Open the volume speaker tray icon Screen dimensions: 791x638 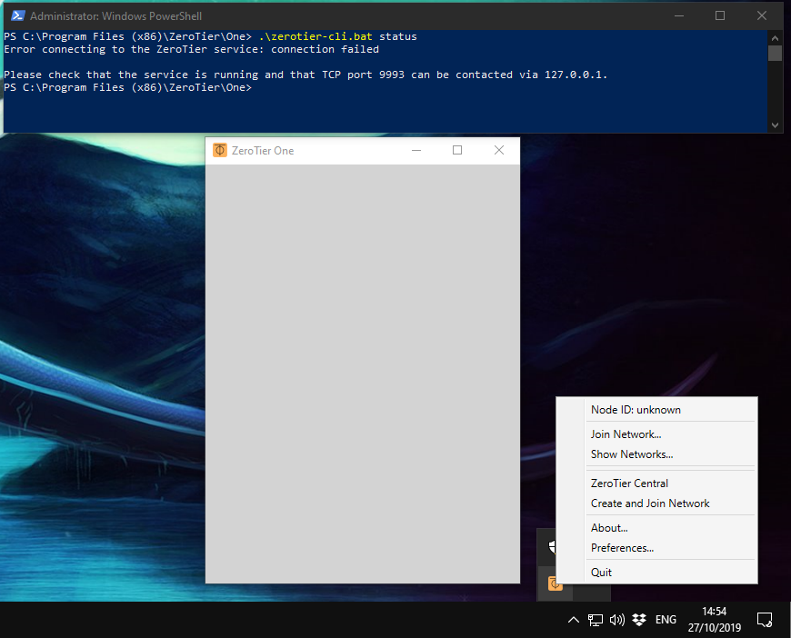(617, 620)
